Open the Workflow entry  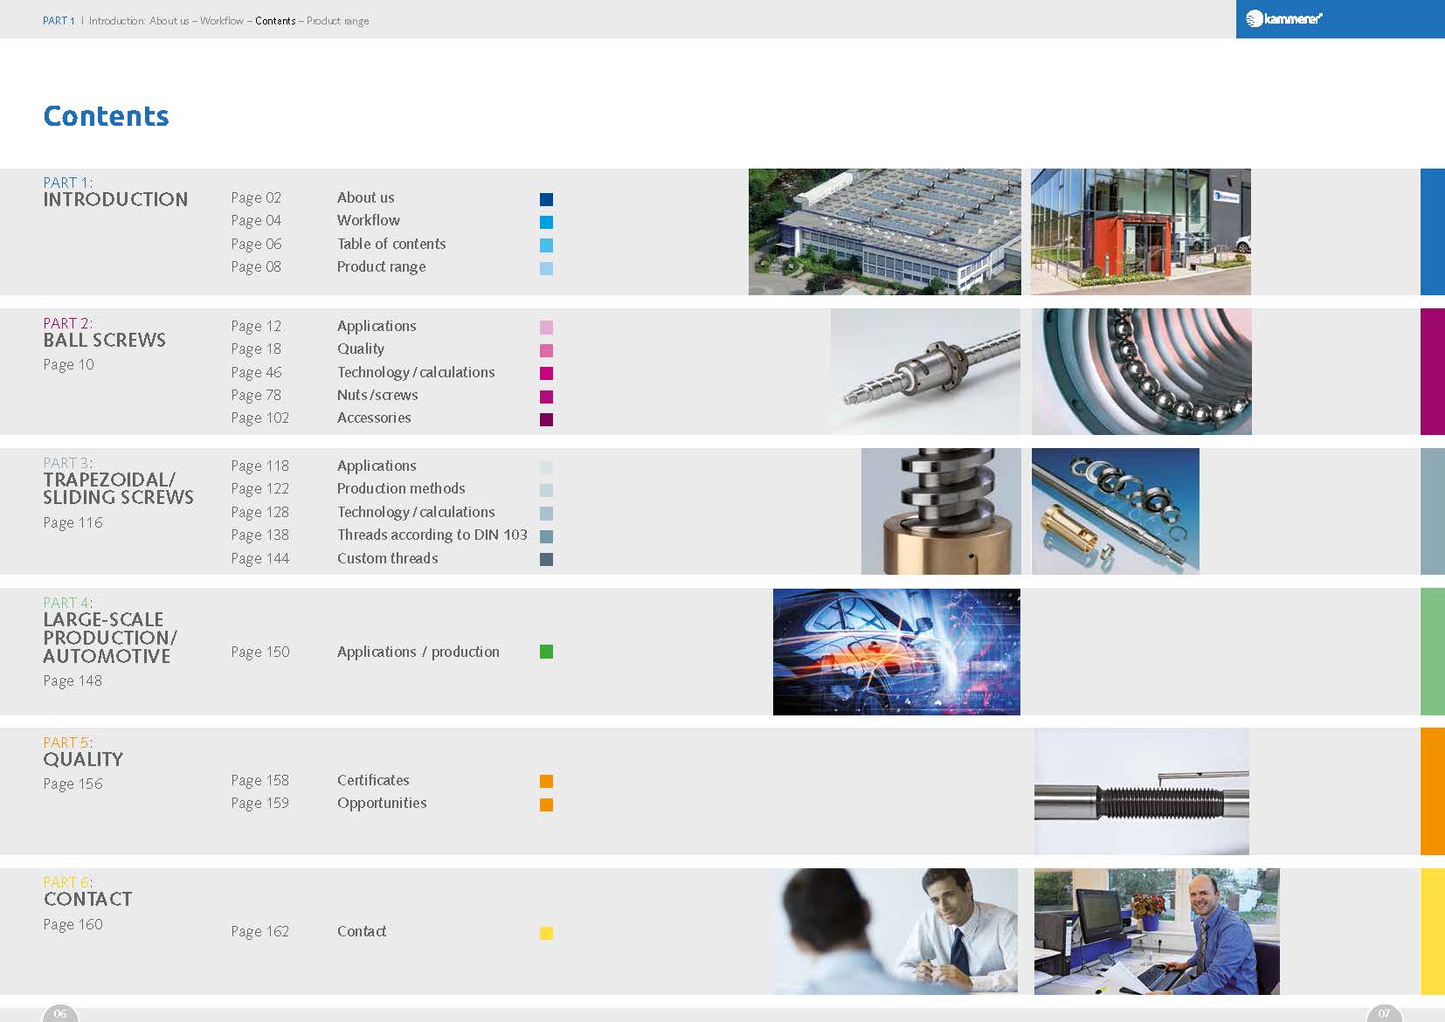tap(368, 220)
